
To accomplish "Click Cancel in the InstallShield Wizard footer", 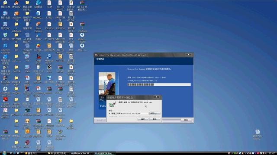I will coord(186,120).
